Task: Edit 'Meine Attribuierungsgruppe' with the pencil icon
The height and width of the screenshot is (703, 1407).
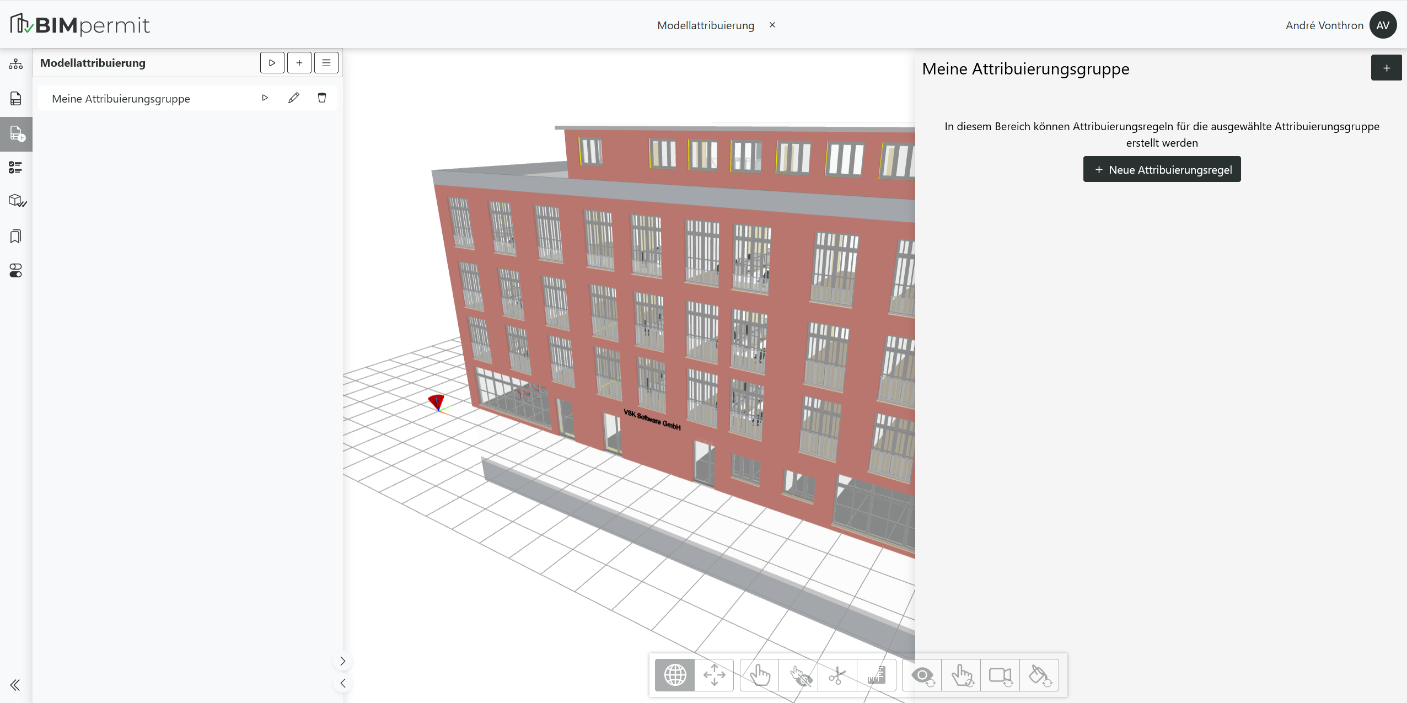Action: (294, 98)
